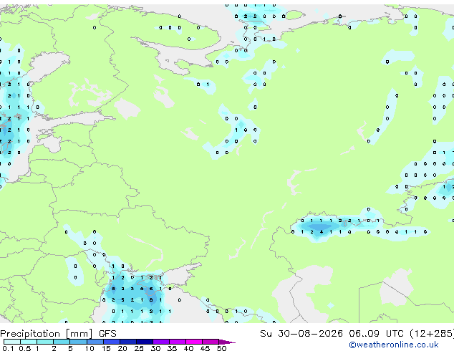Click the '(12+285)' forecast offset text
This screenshot has height=351, width=454.
pos(432,333)
